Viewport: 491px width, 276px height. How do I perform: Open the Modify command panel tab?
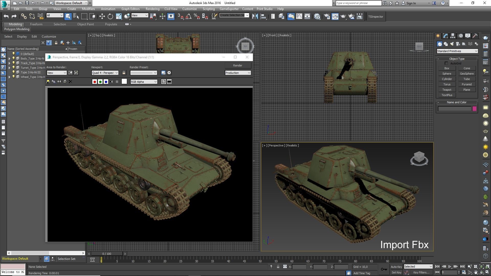pyautogui.click(x=445, y=36)
